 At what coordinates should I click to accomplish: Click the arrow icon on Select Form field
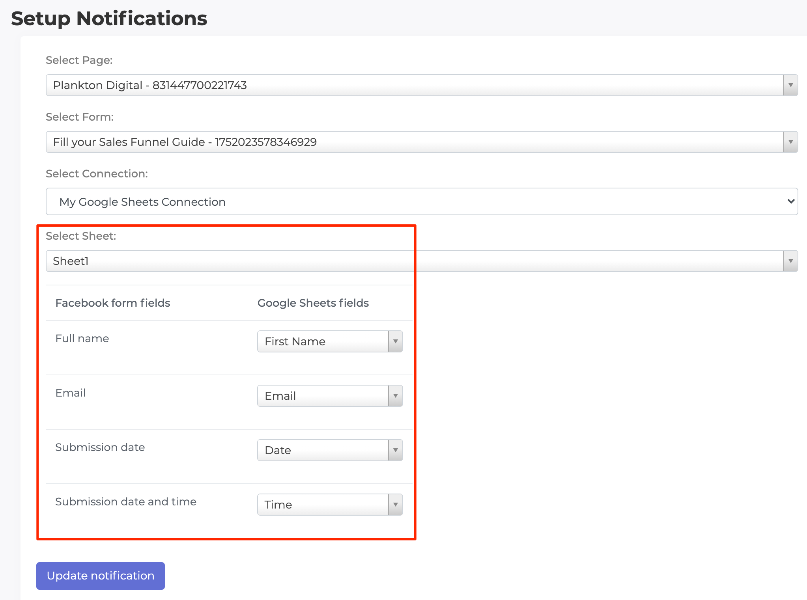[x=790, y=142]
